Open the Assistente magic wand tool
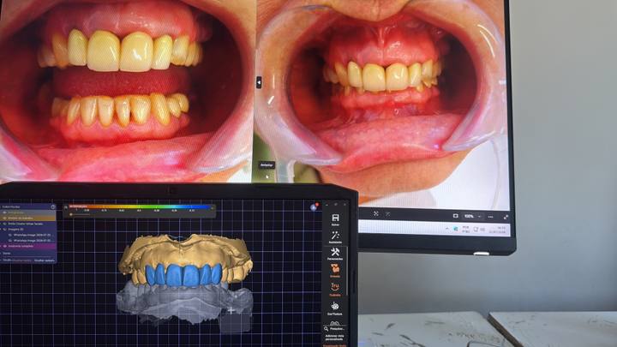The width and height of the screenshot is (617, 347). tap(335, 236)
